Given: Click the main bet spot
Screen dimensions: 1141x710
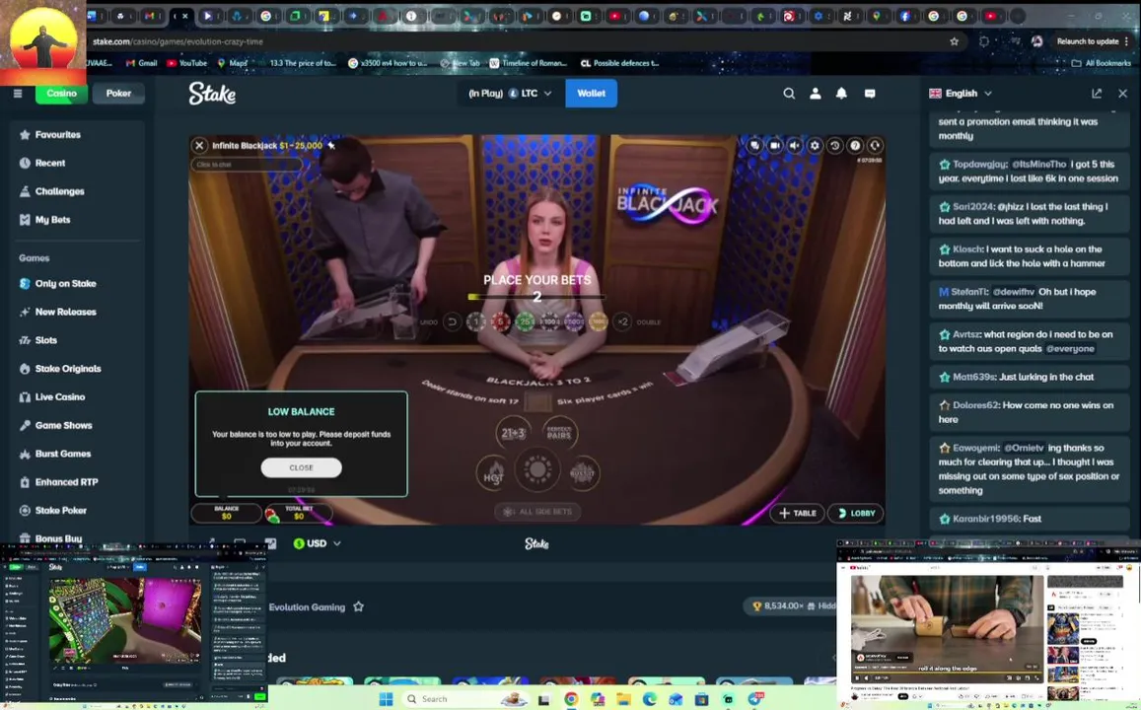Looking at the screenshot, I should click(537, 470).
